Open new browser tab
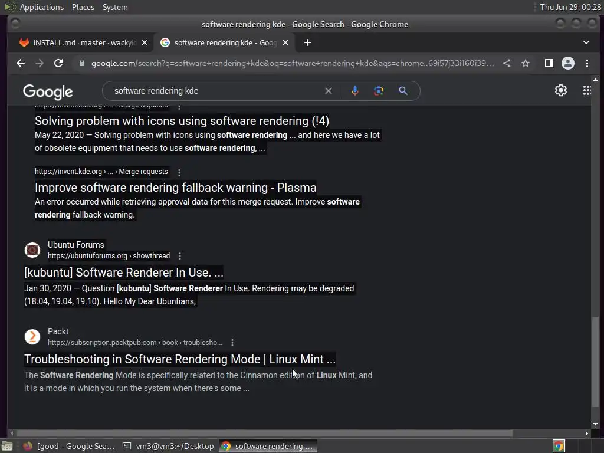The height and width of the screenshot is (453, 604). coord(307,42)
